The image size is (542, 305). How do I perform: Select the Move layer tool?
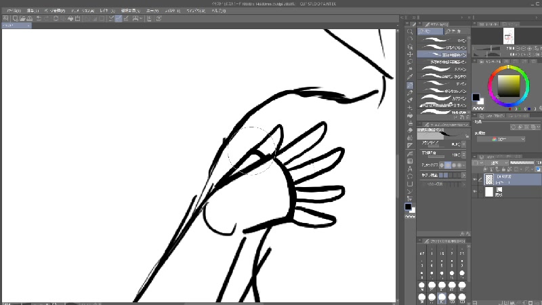pos(410,47)
